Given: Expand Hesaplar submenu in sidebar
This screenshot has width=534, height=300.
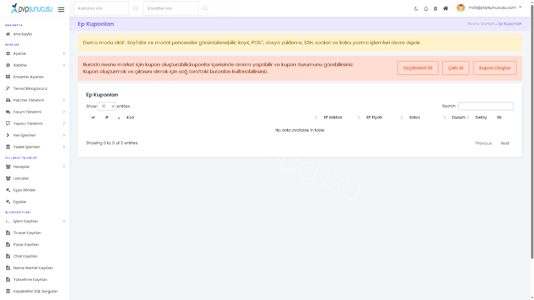Looking at the screenshot, I should click(x=35, y=167).
